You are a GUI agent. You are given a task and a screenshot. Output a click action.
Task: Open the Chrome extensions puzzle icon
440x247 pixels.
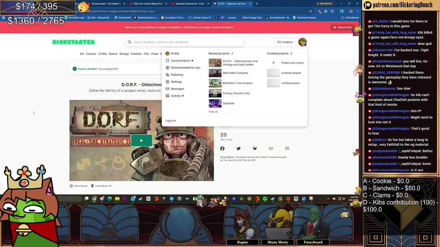pyautogui.click(x=332, y=11)
